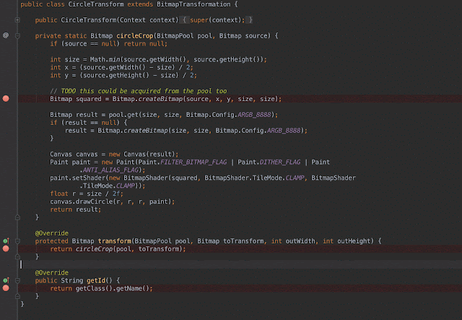
Task: Click fold end marker of getId method
Action: 17,296
